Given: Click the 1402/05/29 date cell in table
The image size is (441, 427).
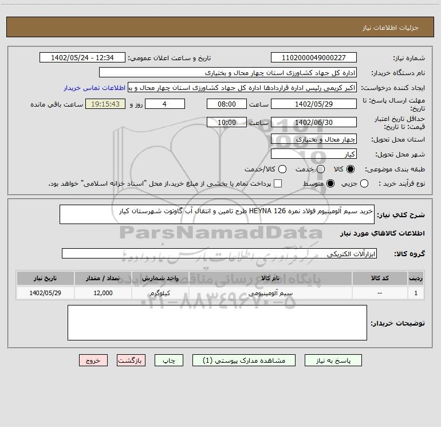Looking at the screenshot, I should point(45,293).
